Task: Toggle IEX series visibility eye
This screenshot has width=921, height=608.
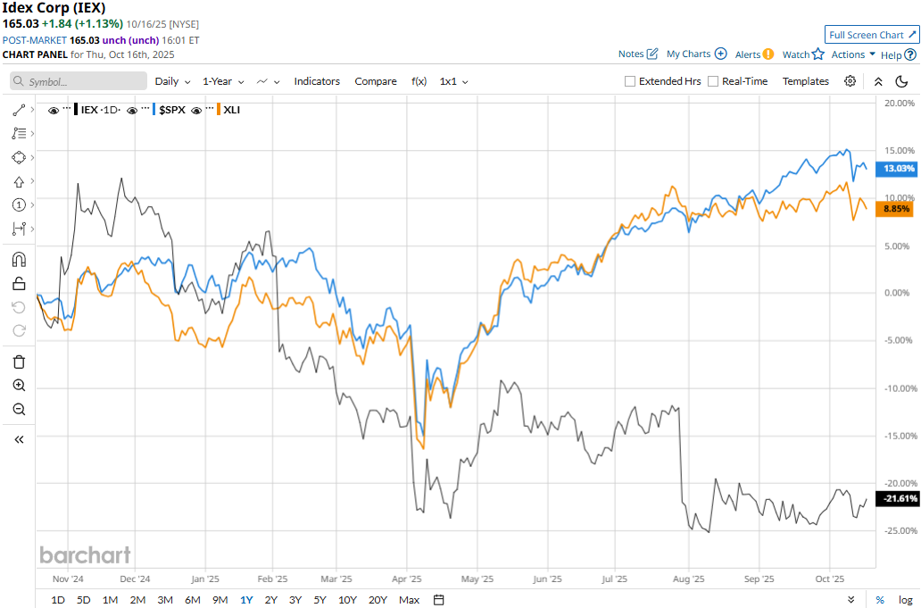Action: (54, 110)
